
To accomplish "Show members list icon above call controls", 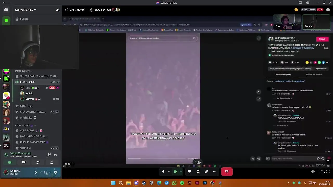I will (199, 162).
